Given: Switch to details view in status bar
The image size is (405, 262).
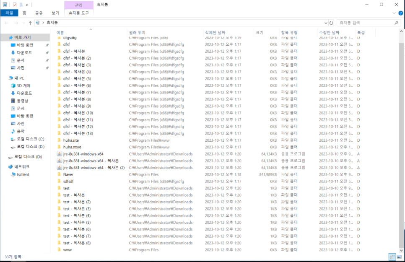Looking at the screenshot, I should point(392,257).
